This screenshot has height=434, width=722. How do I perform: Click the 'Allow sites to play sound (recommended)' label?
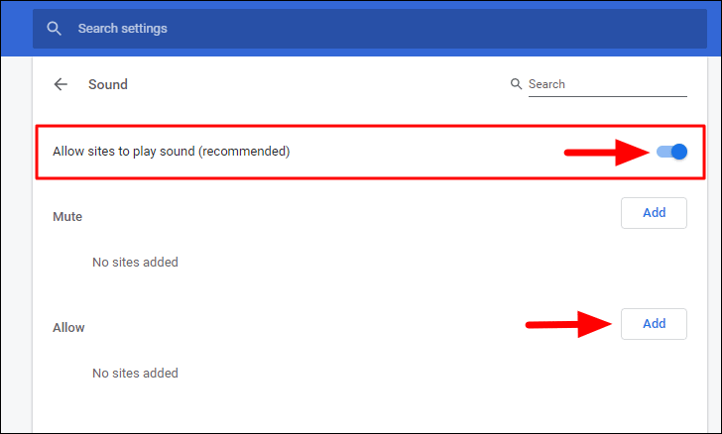click(171, 152)
